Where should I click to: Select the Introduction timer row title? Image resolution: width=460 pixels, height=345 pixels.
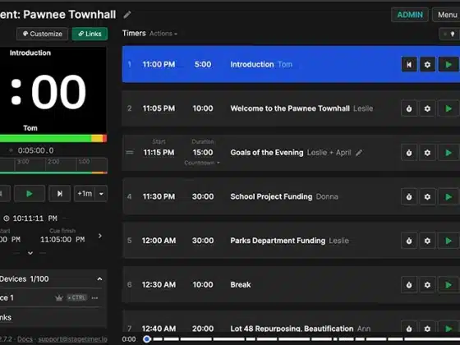pyautogui.click(x=252, y=65)
